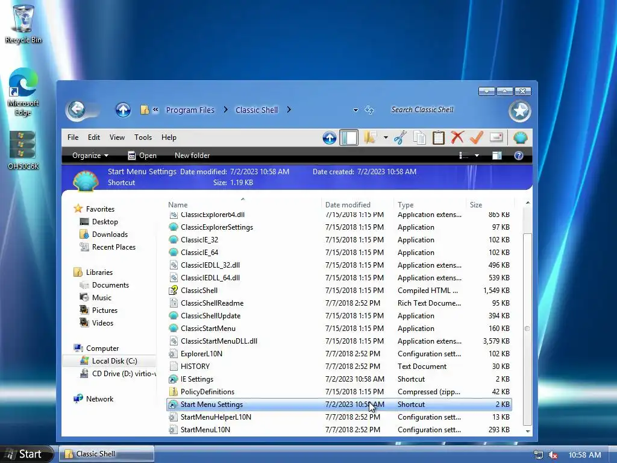
Task: Click the Up arrow beside address bar
Action: [123, 110]
